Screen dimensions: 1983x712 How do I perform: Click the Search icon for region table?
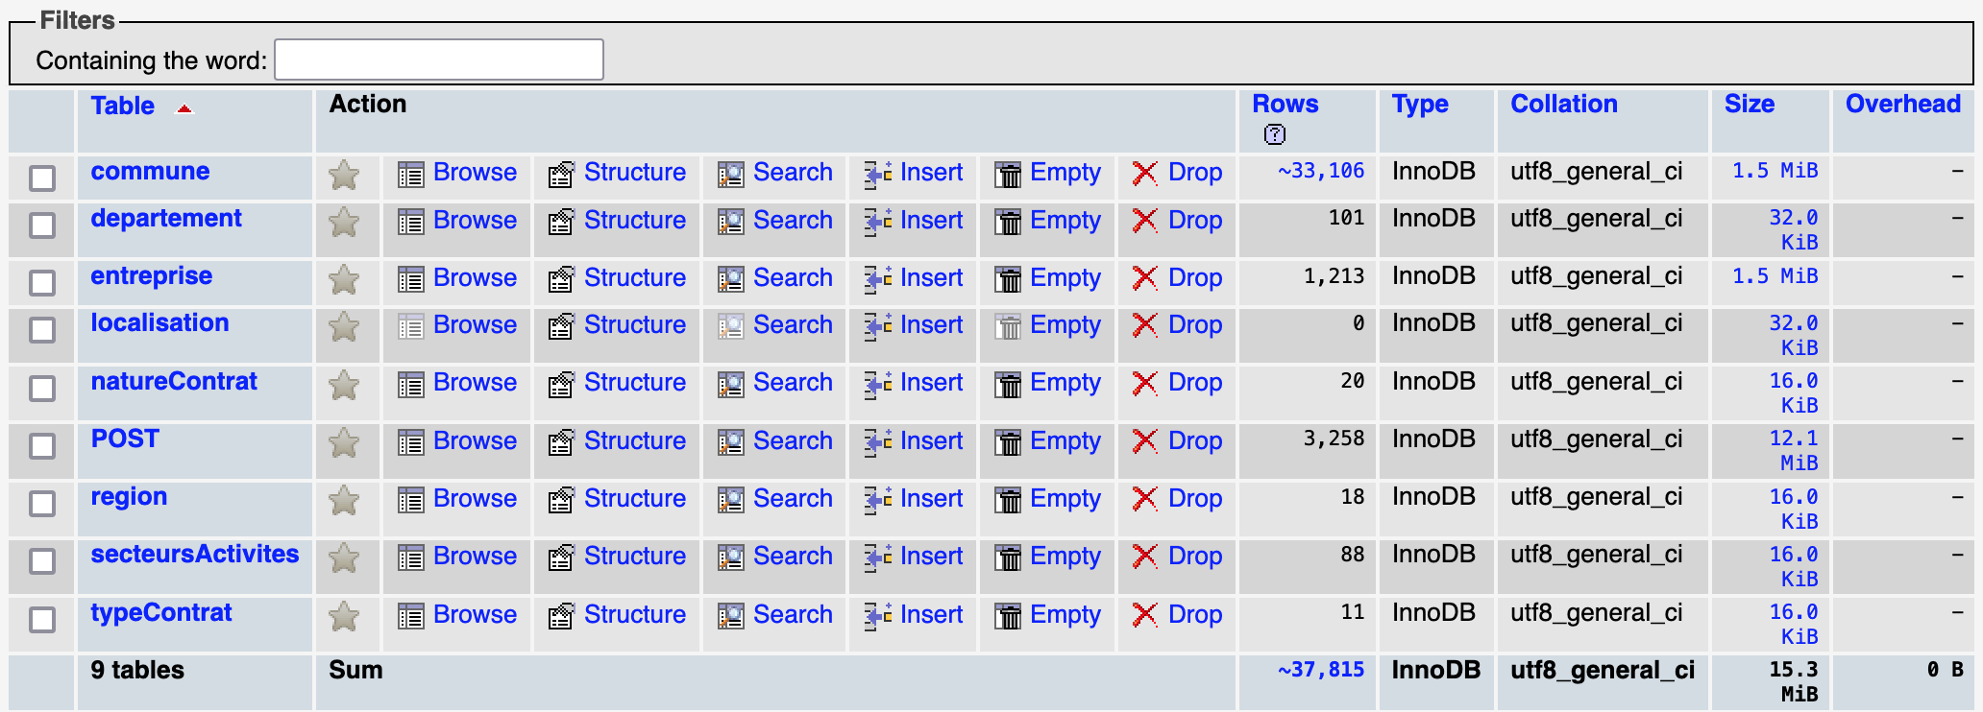731,501
